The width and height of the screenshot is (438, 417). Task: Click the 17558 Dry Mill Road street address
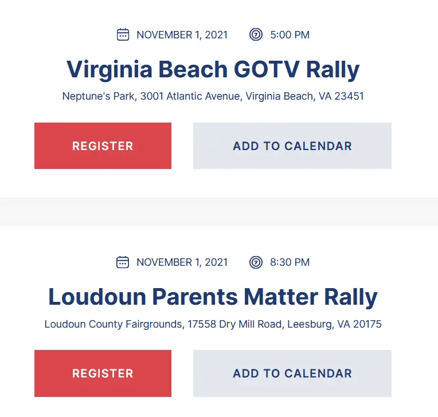coord(235,324)
